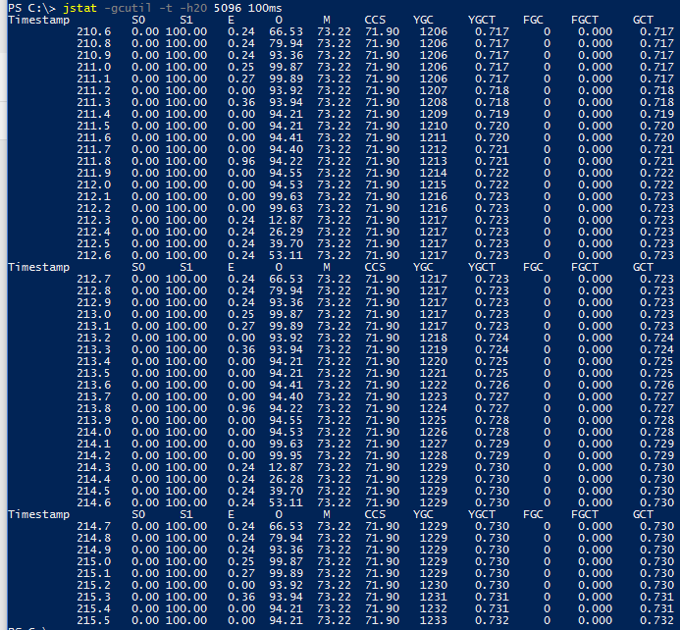Click CCS value 71.90 in row 211.4
This screenshot has width=680, height=630.
(x=382, y=114)
